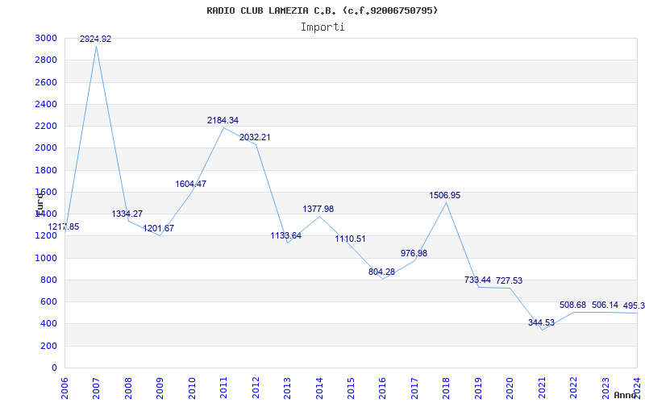Click the 2013 x-axis year label
Screen dimensions: 645x403
click(287, 388)
